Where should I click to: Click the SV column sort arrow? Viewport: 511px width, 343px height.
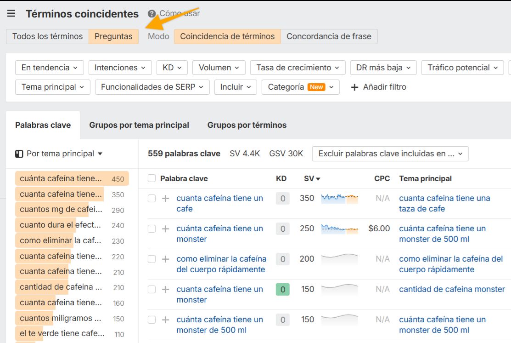(318, 178)
